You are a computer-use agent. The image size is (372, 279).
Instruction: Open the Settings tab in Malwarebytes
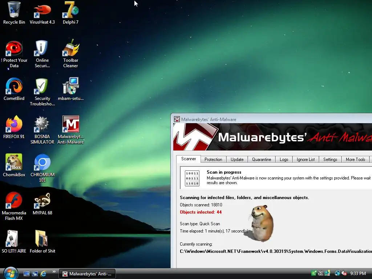coord(330,159)
